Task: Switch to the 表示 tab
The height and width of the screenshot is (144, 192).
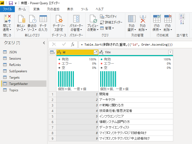Action: 70,9
